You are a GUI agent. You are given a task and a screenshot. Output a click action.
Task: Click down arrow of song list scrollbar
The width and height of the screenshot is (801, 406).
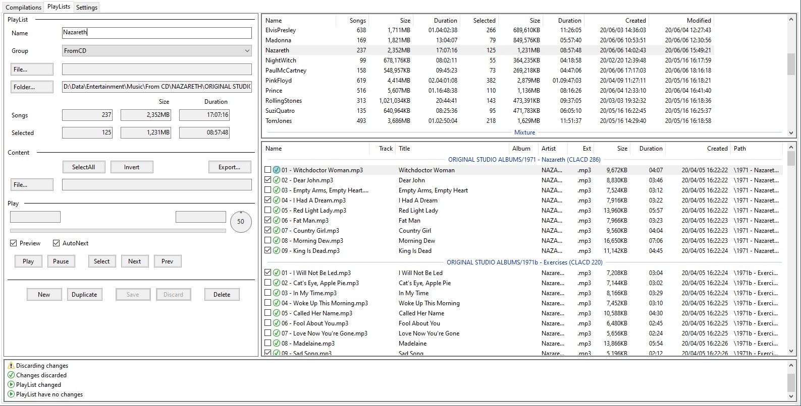click(791, 351)
